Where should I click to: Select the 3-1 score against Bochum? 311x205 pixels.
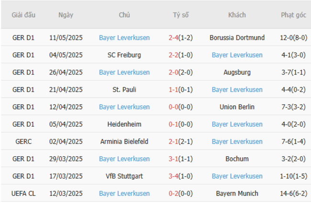click(173, 159)
